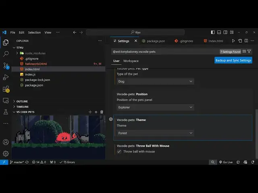Open the Remote Explorer view
The height and width of the screenshot is (193, 258).
[x=6, y=101]
